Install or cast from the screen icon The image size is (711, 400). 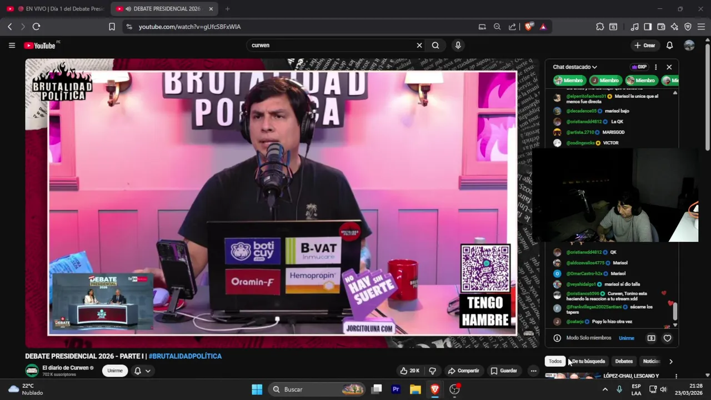coord(482,27)
